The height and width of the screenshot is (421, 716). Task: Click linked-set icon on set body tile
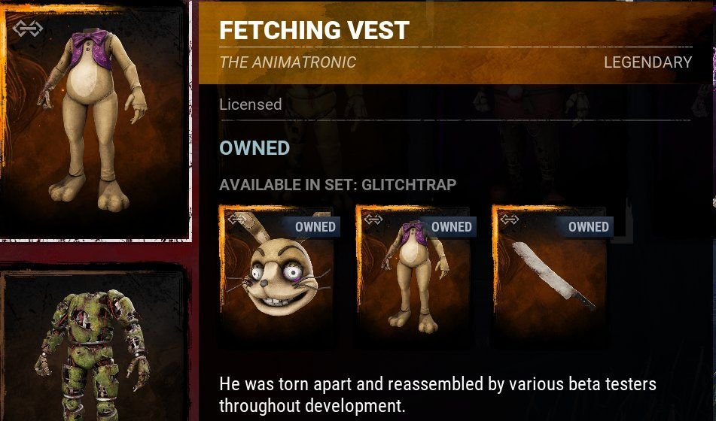pyautogui.click(x=373, y=219)
